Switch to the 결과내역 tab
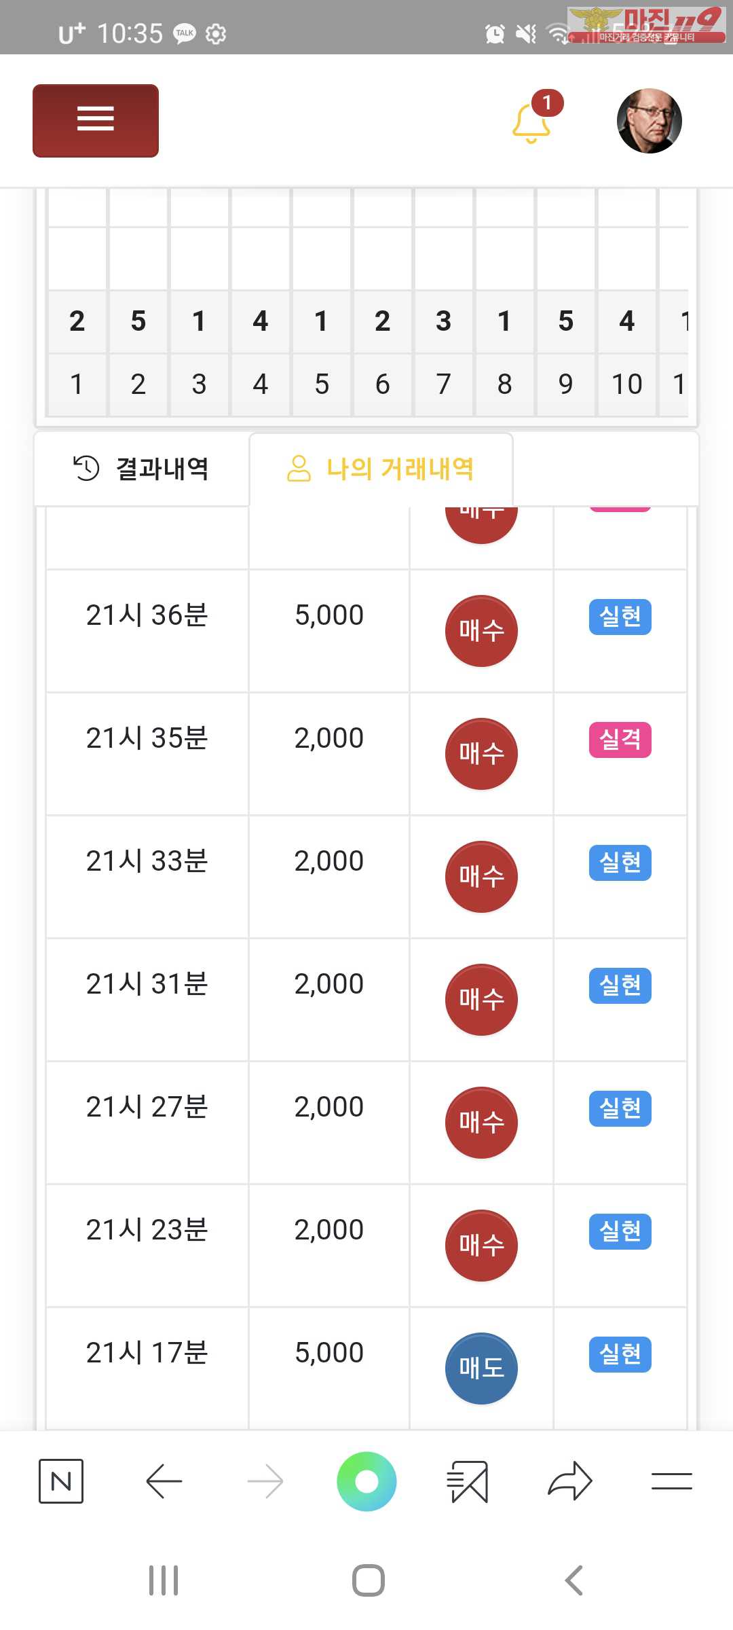733x1630 pixels. pyautogui.click(x=142, y=469)
